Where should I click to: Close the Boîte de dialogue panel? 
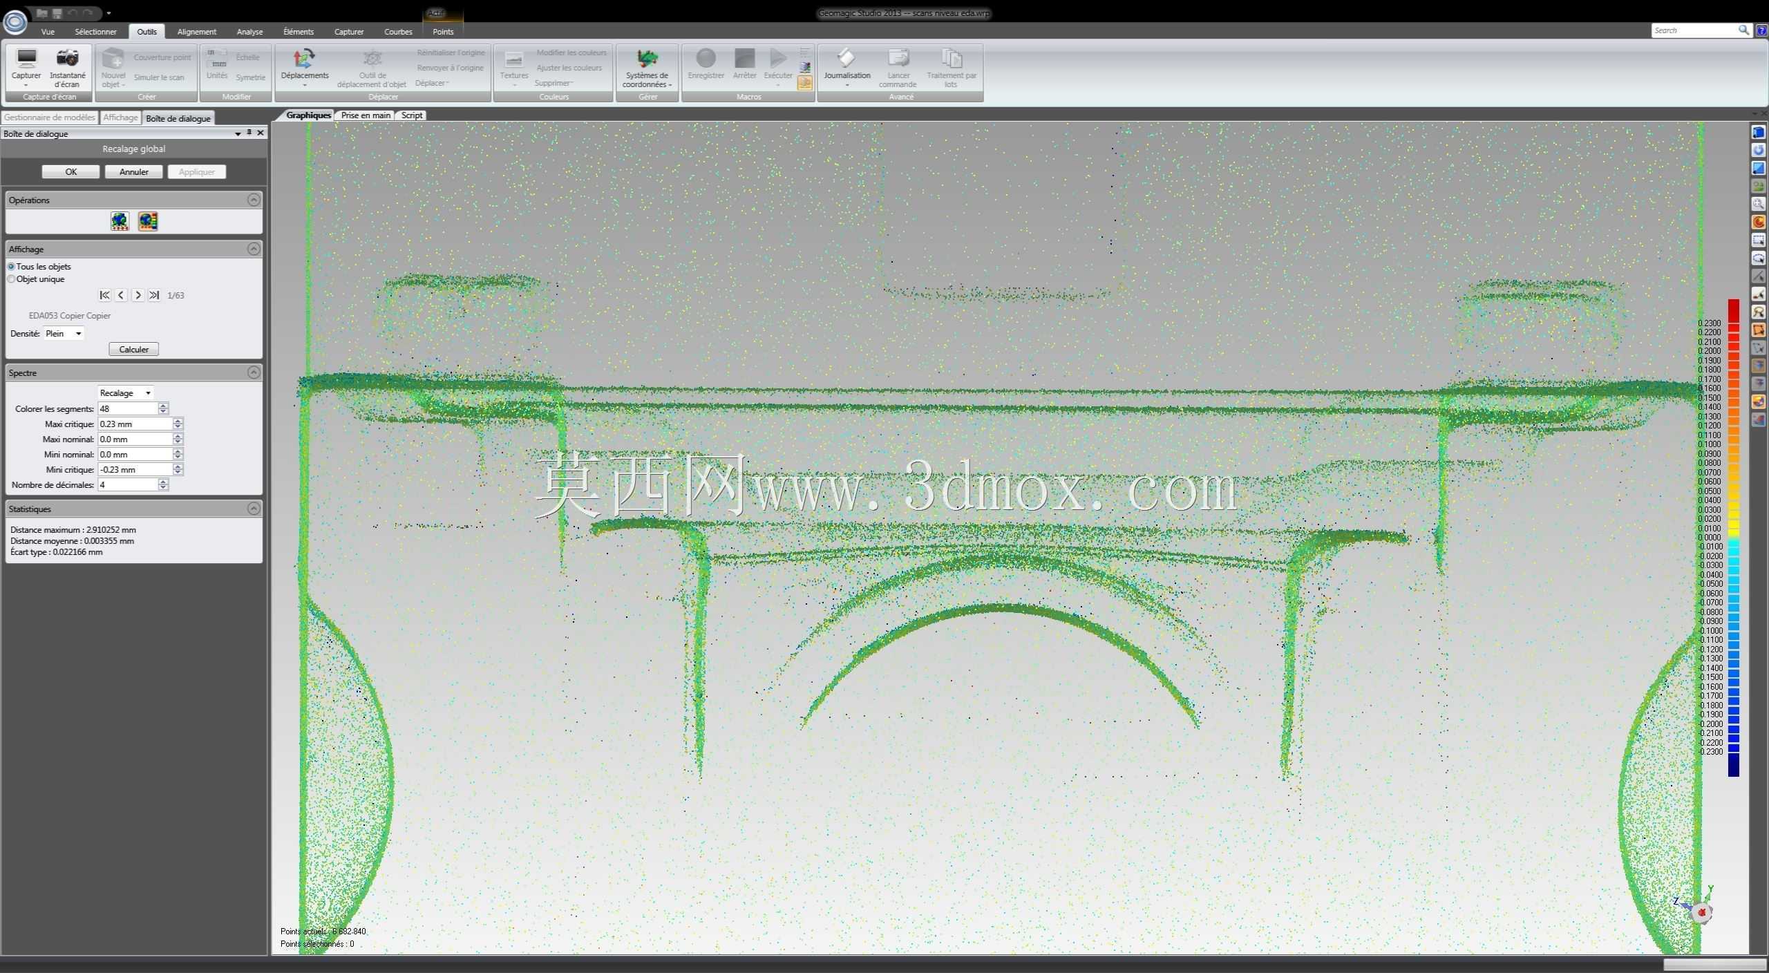(x=261, y=133)
